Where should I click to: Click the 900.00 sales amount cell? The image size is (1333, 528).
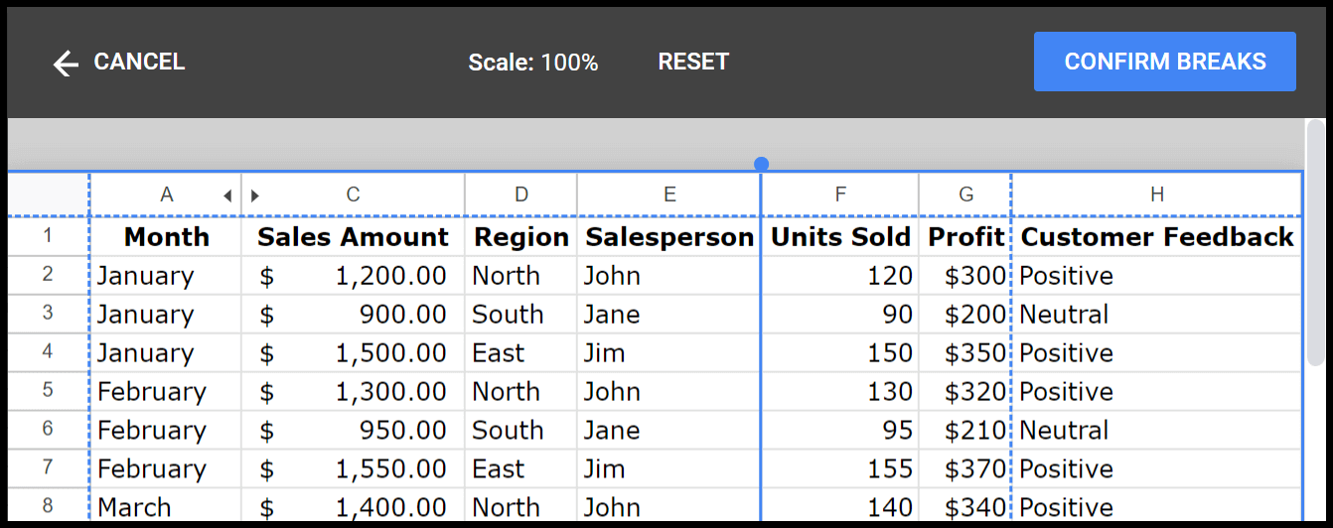tap(353, 314)
